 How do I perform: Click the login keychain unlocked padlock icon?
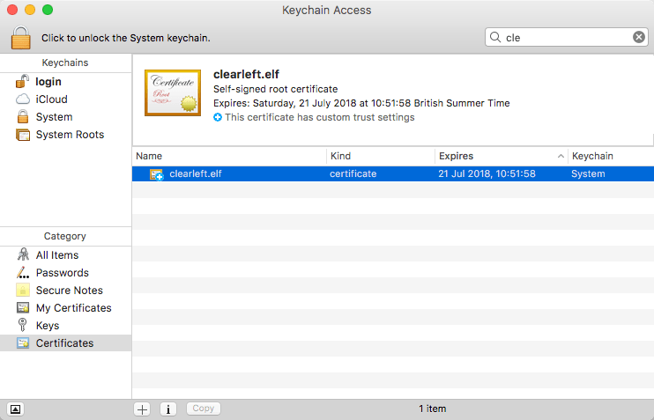23,81
